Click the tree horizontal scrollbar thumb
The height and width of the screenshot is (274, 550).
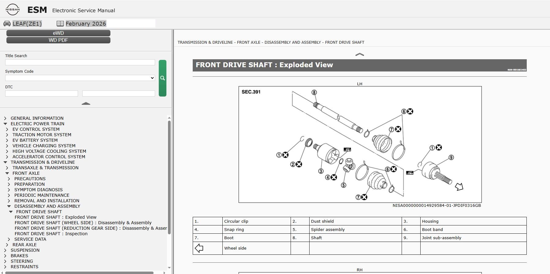click(x=79, y=272)
